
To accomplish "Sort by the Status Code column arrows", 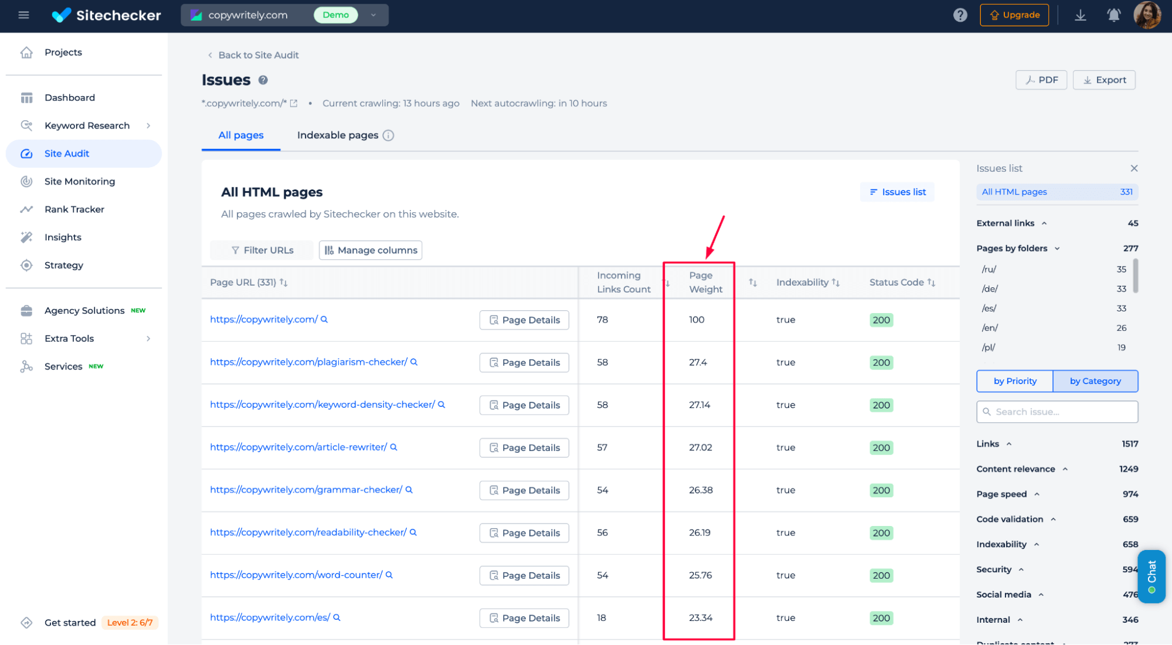I will tap(931, 282).
